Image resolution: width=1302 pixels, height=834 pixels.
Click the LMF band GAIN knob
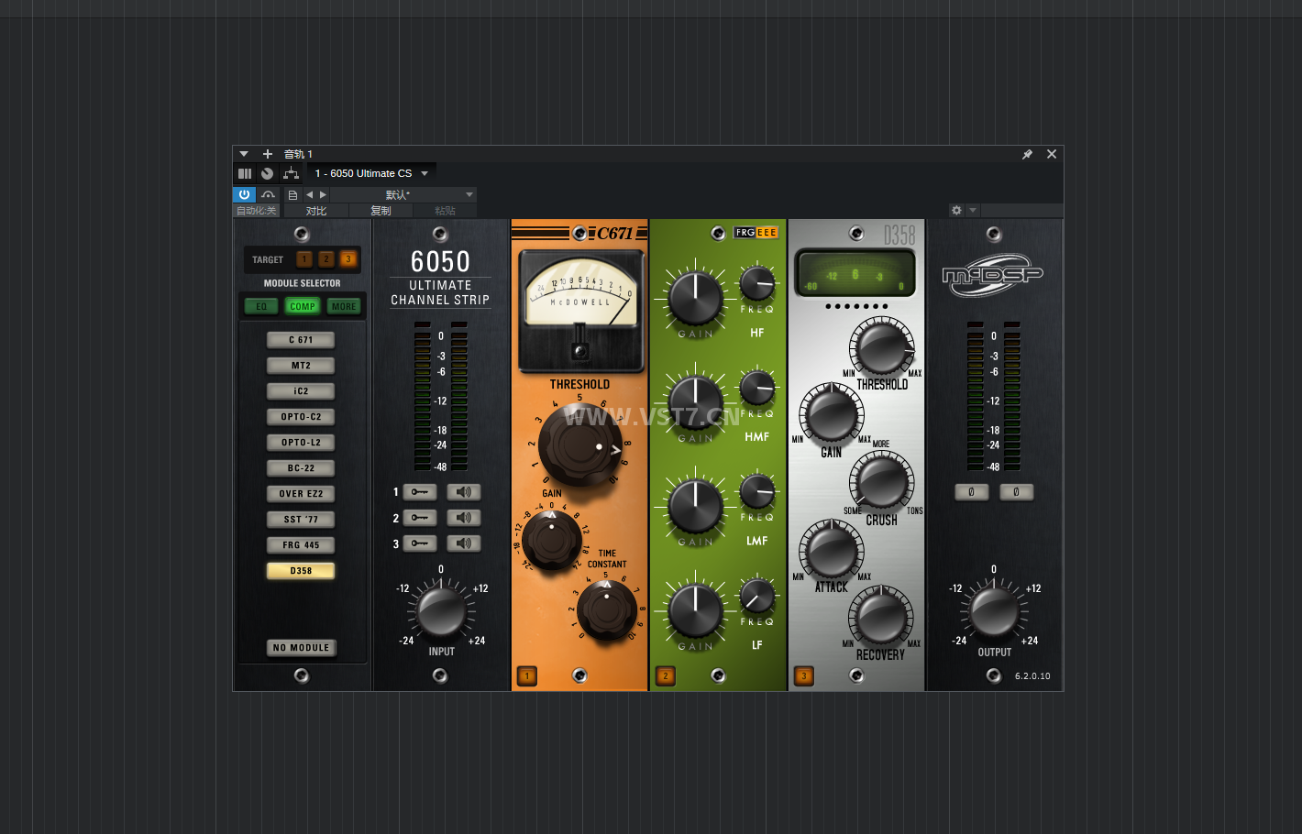[695, 506]
